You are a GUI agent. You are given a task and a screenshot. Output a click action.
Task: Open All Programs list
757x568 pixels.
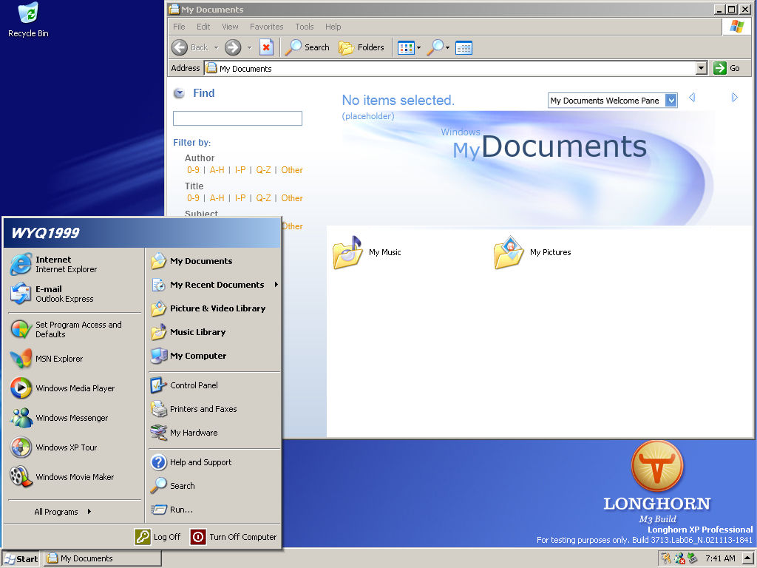tap(63, 512)
